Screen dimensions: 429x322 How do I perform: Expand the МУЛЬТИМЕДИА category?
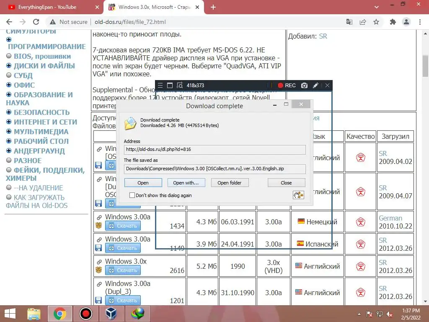[x=9, y=131]
